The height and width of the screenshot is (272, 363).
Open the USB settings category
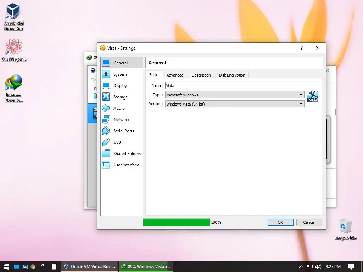coord(122,142)
